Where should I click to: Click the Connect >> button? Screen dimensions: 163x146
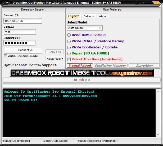[x=23, y=50]
